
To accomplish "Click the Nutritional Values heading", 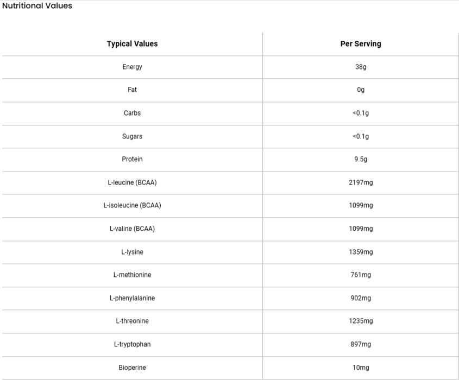I will (x=37, y=6).
